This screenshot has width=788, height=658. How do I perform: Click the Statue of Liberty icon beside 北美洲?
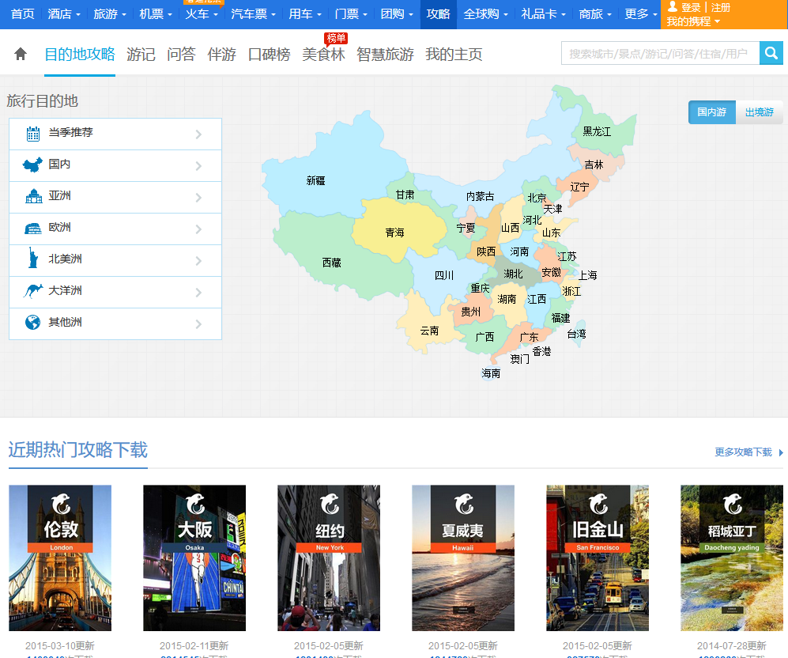tap(33, 257)
